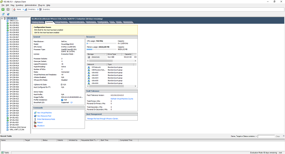Open the Administration menu

click(x=31, y=5)
